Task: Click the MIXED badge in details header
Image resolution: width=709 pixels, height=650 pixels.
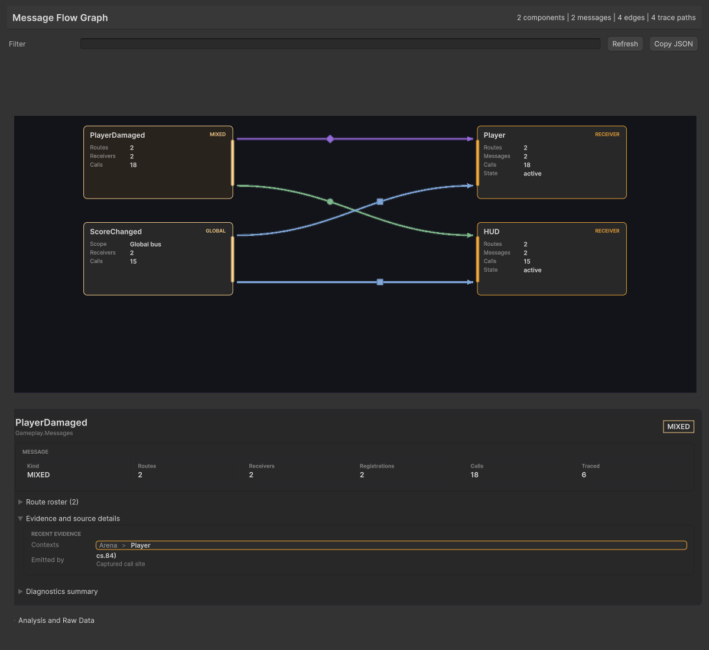Action: click(x=678, y=427)
